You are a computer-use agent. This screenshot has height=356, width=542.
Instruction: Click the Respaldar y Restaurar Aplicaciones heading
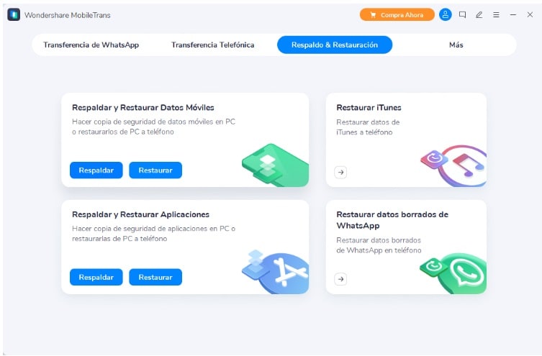[x=140, y=214]
